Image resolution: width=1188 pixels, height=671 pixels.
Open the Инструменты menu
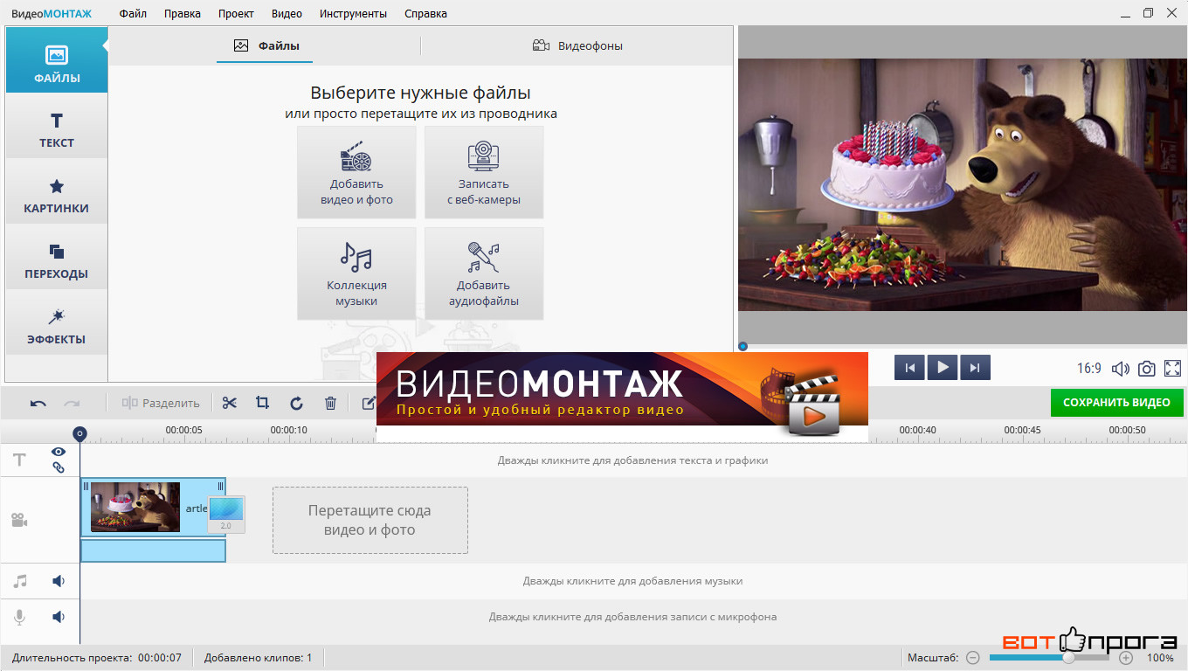click(x=353, y=13)
